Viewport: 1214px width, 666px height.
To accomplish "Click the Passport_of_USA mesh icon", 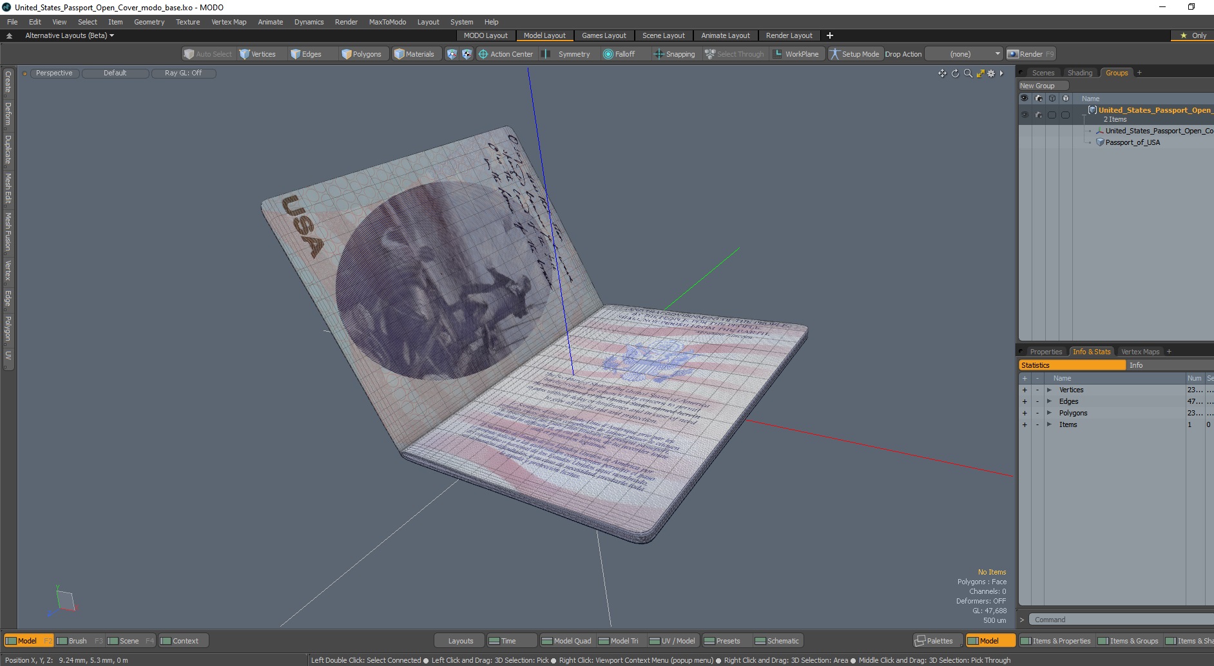I will (1100, 142).
